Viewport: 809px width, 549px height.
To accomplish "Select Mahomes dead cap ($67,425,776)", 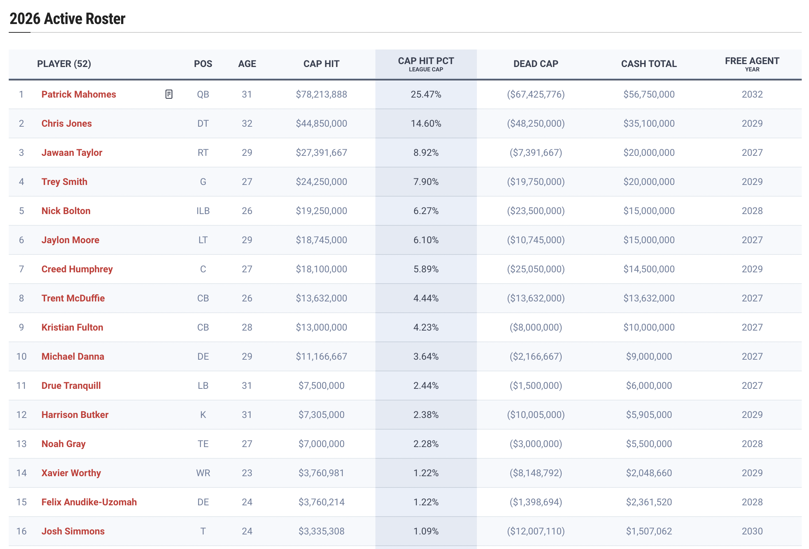I will point(536,94).
